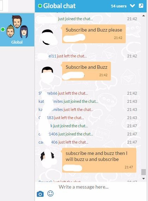Screen dimensions: 148x201
Task: Click the Global label in sidebar
Action: pyautogui.click(x=17, y=42)
